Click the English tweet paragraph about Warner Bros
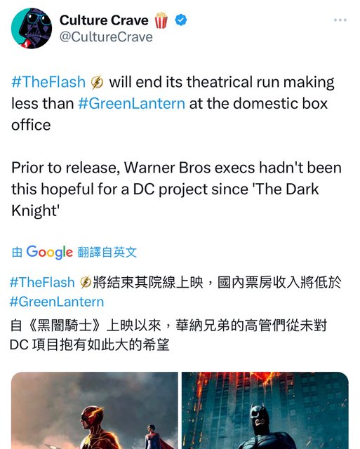This screenshot has width=360, height=449. (x=176, y=189)
